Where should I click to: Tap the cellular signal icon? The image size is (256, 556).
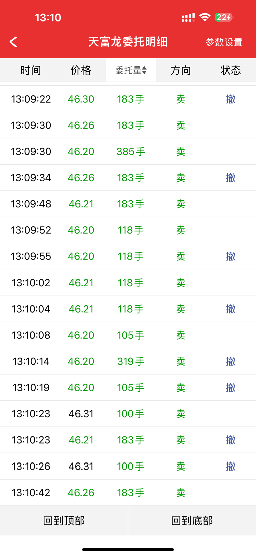188,17
